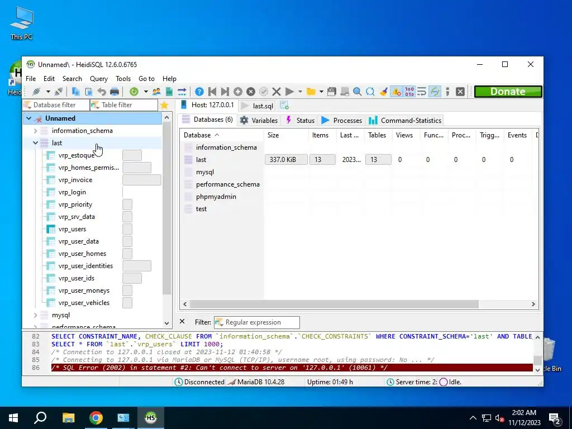Viewport: 572px width, 429px height.
Task: Click the favorites star icon
Action: (x=164, y=106)
